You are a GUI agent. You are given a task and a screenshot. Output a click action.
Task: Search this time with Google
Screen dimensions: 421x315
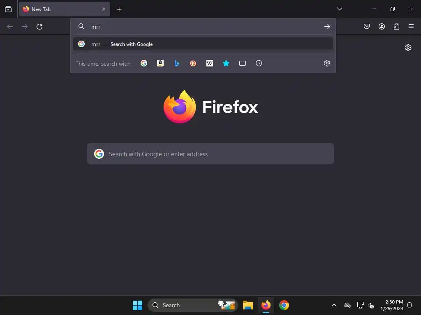pos(144,64)
